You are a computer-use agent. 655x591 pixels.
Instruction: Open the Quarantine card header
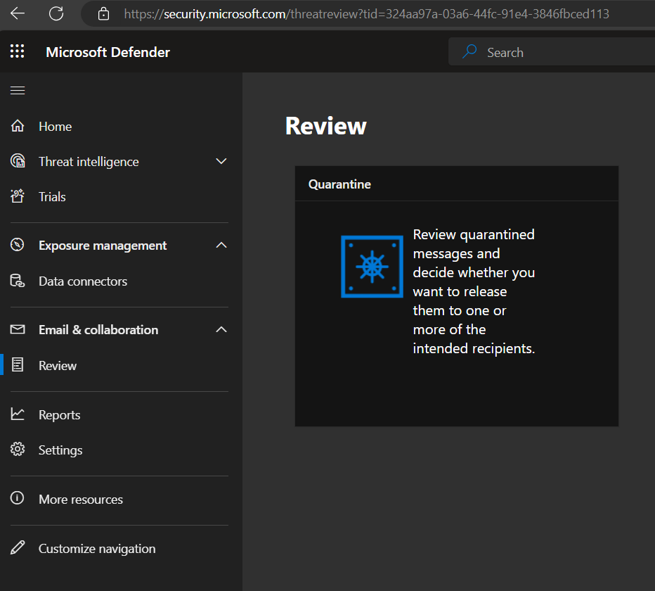point(339,184)
